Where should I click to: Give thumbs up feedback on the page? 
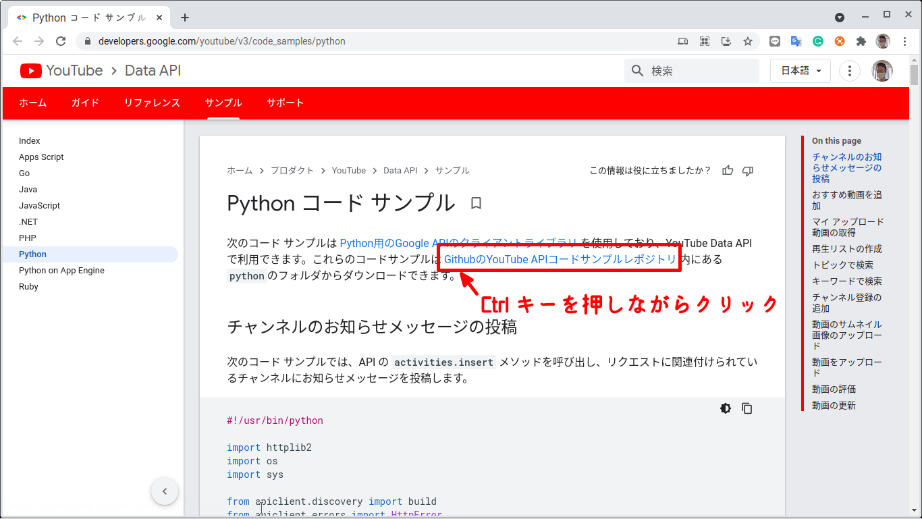point(727,171)
